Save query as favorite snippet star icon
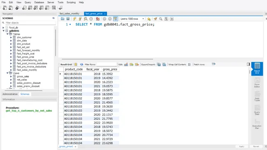This screenshot has width=267, height=150. (x=149, y=19)
